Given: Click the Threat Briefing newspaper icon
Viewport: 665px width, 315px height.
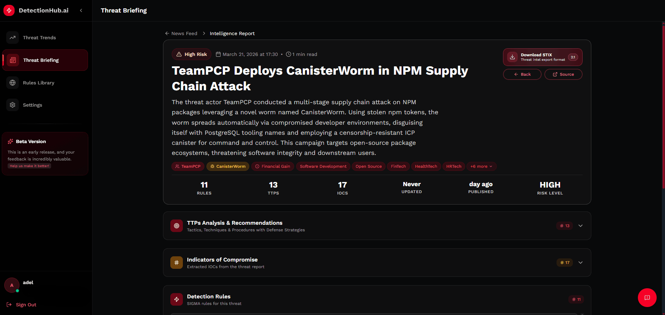Looking at the screenshot, I should [x=13, y=60].
